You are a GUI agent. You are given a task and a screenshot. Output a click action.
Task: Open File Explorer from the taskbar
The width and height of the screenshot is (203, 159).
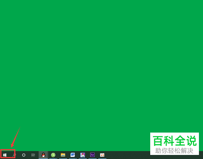tap(63, 155)
